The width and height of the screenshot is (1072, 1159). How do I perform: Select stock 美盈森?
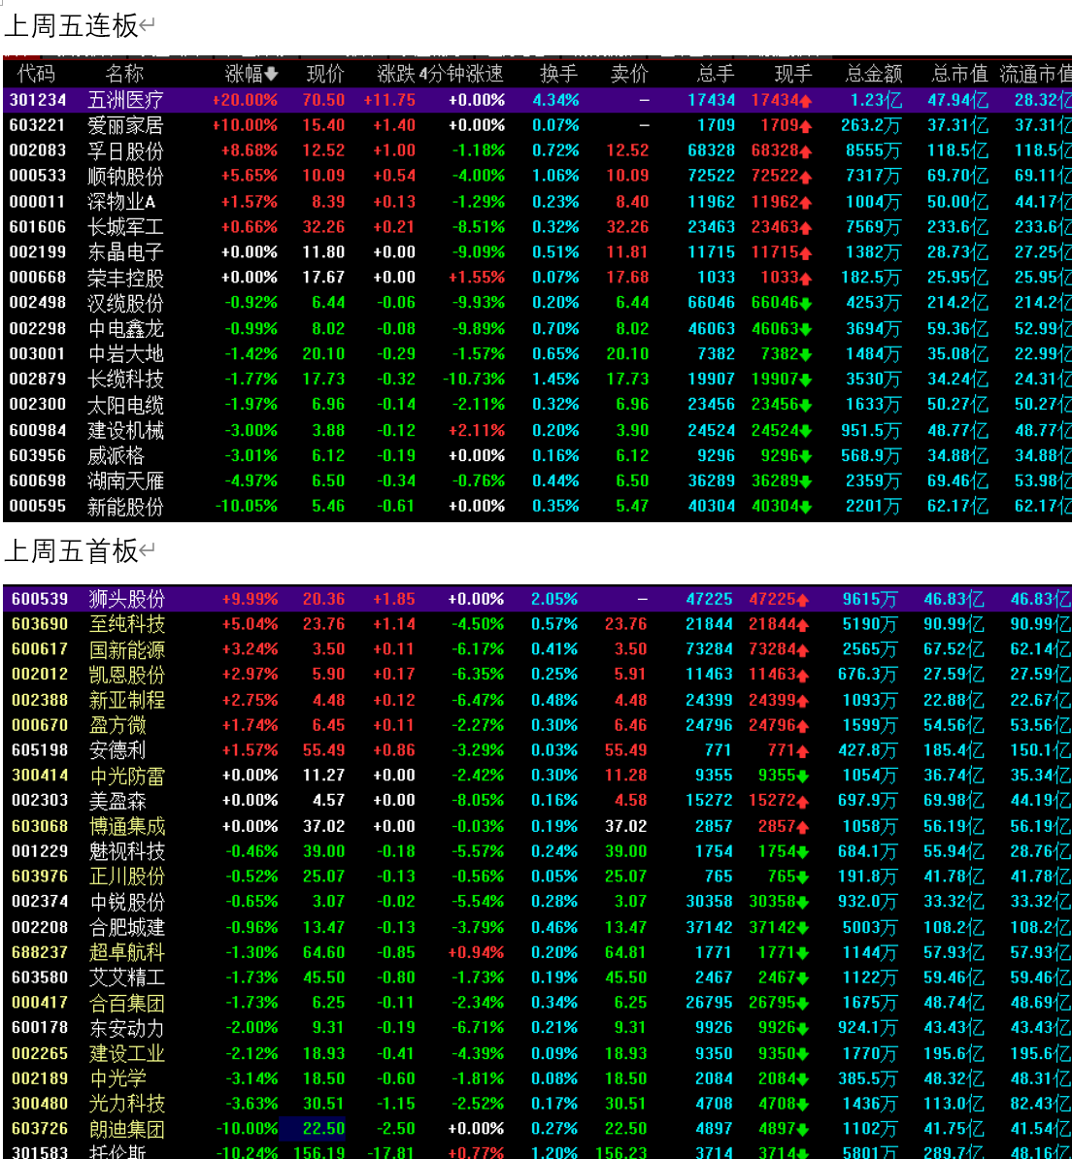tap(117, 801)
